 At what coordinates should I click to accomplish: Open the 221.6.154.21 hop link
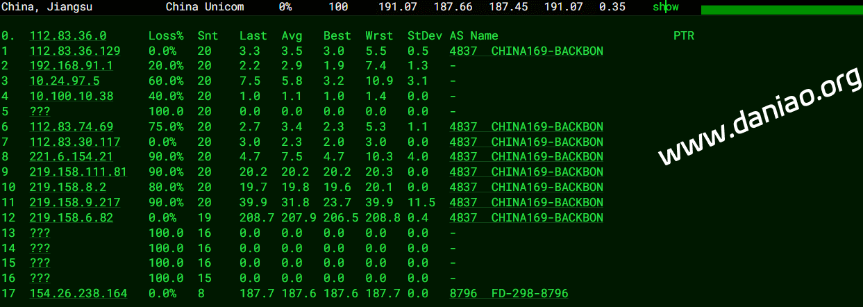72,157
